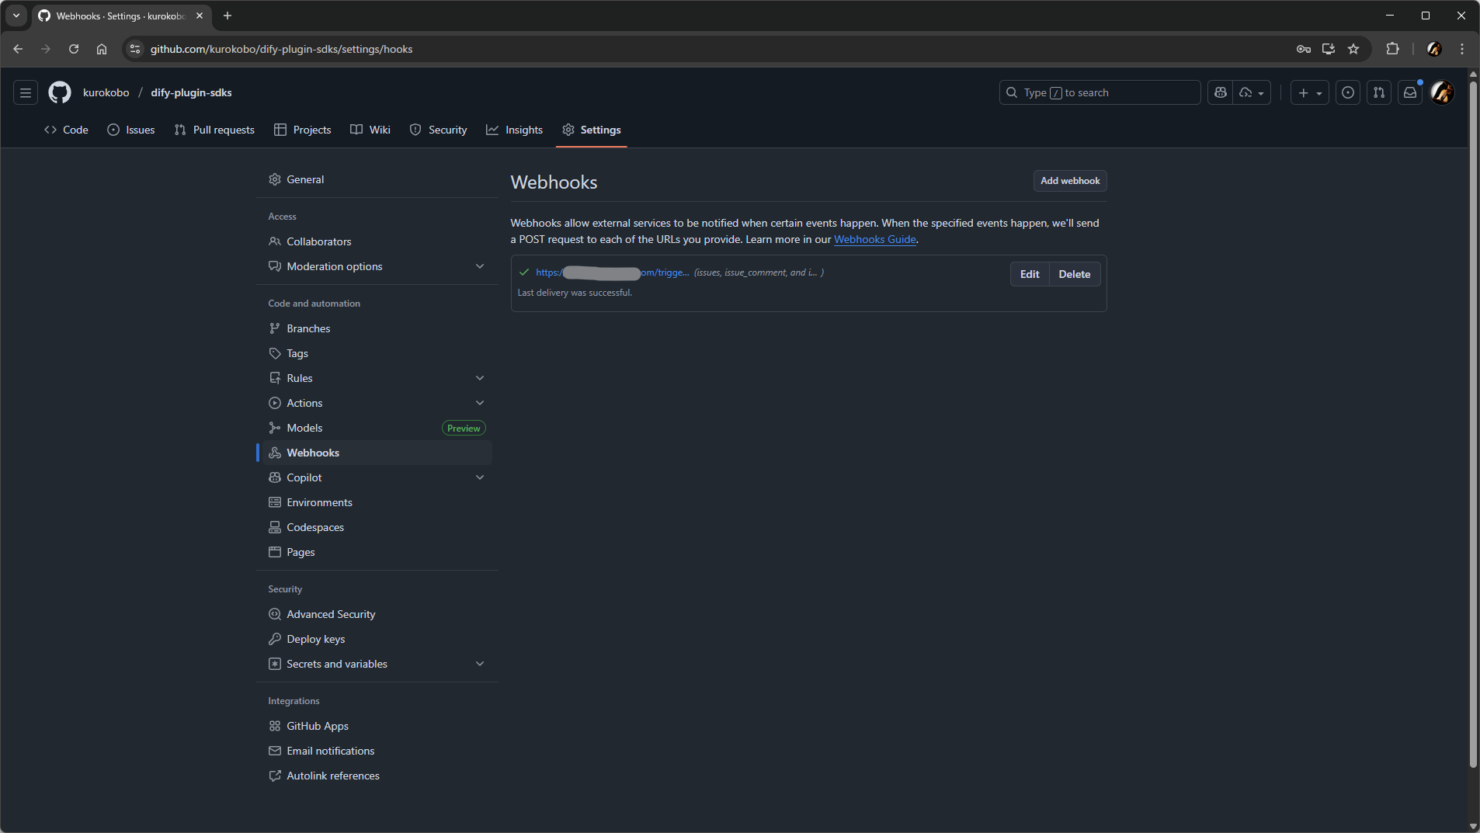Open your issues using the circle-dot header icon

click(x=1349, y=92)
